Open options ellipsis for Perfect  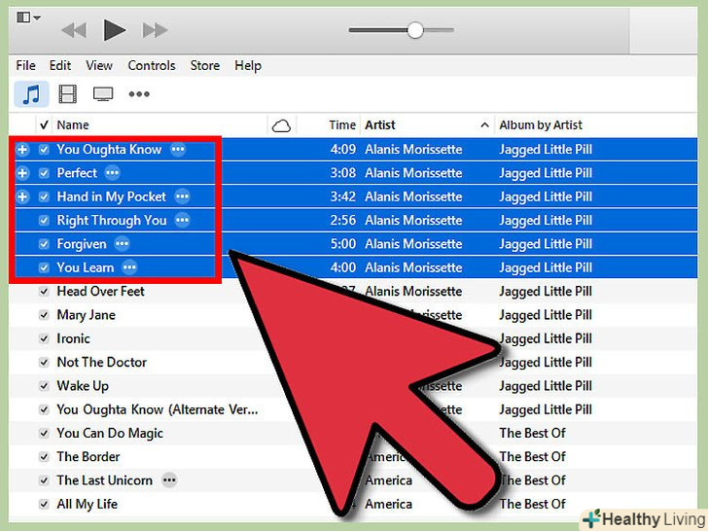[113, 173]
